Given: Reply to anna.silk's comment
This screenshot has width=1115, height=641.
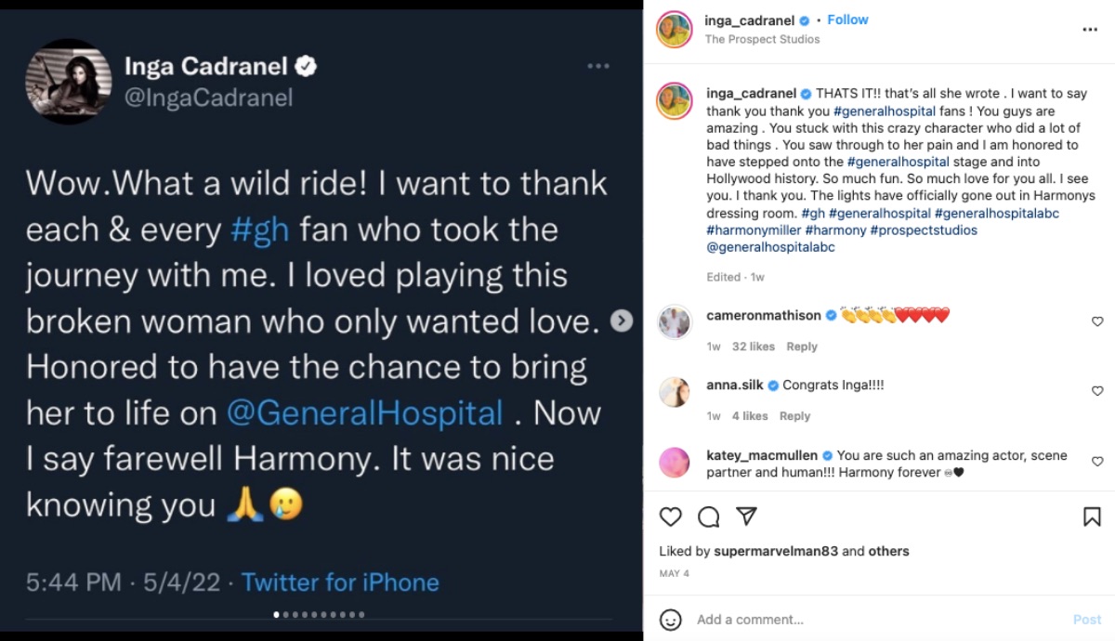Looking at the screenshot, I should click(794, 416).
